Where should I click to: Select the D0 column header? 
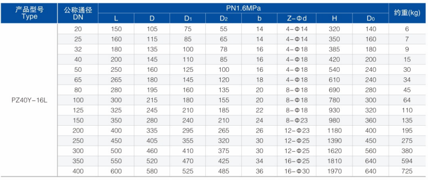(371, 18)
